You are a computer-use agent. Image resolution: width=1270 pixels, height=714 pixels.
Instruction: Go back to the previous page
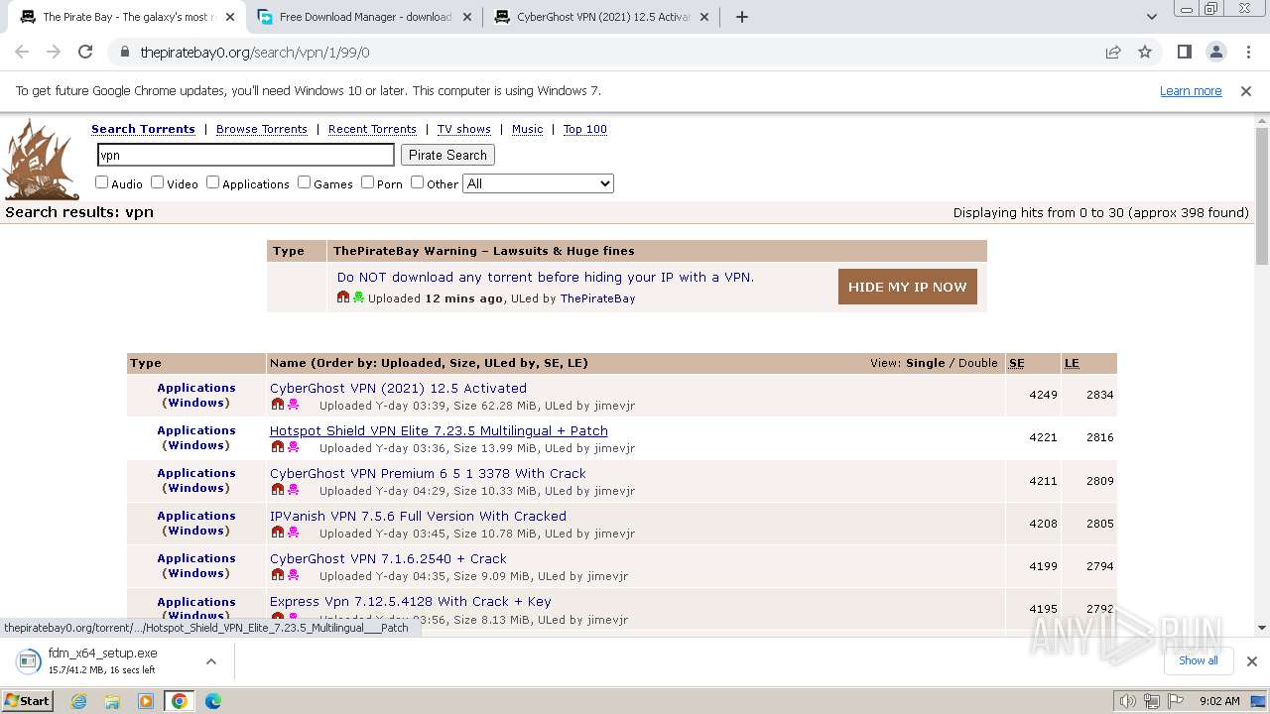pyautogui.click(x=22, y=53)
